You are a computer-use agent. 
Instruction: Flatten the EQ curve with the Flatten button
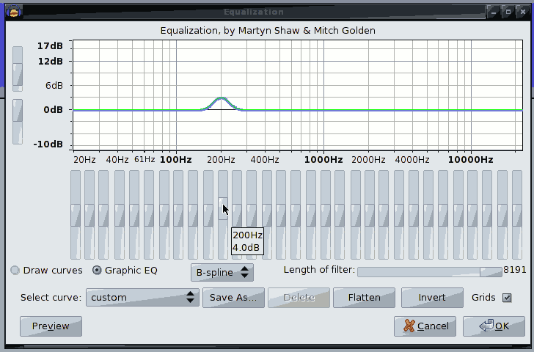pos(364,298)
